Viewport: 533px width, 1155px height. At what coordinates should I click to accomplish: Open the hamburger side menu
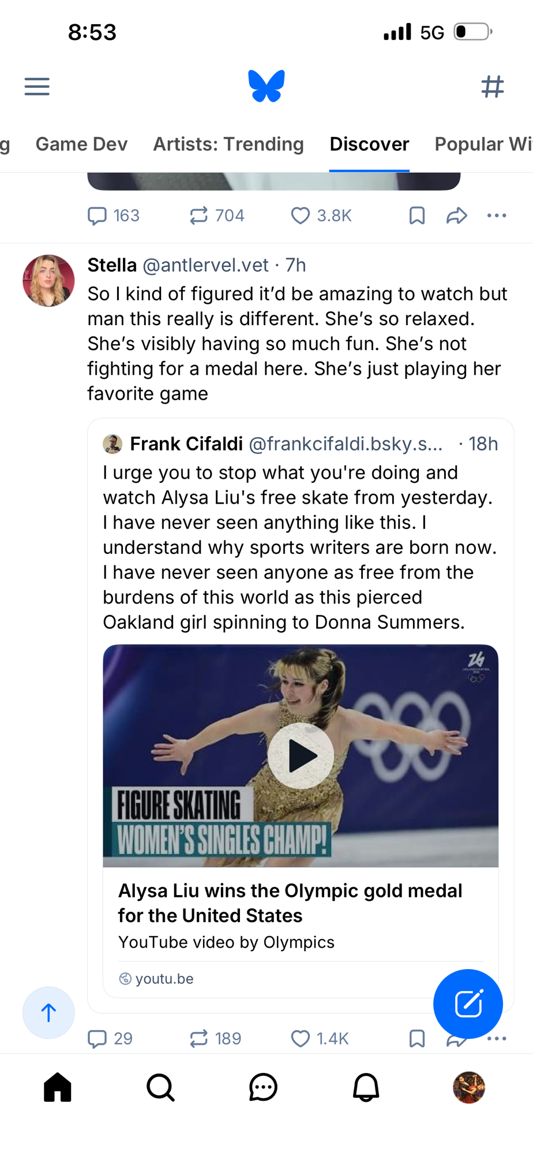click(x=37, y=87)
